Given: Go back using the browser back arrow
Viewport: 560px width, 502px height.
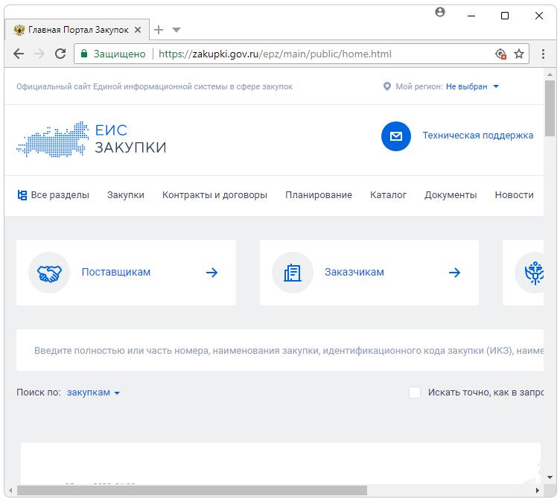Looking at the screenshot, I should [19, 54].
